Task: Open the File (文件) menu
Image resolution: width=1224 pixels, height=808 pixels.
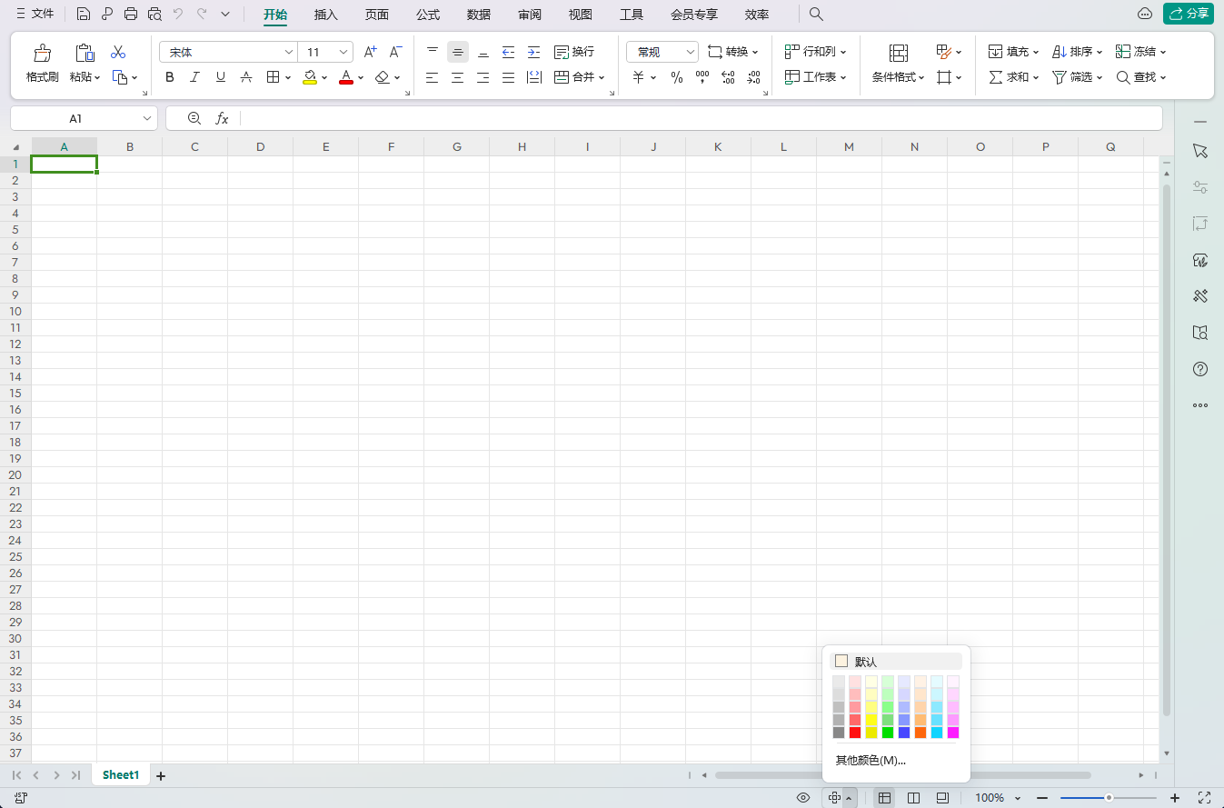Action: tap(35, 14)
